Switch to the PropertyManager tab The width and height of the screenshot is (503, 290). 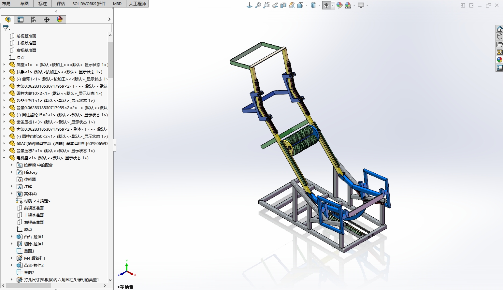[21, 20]
